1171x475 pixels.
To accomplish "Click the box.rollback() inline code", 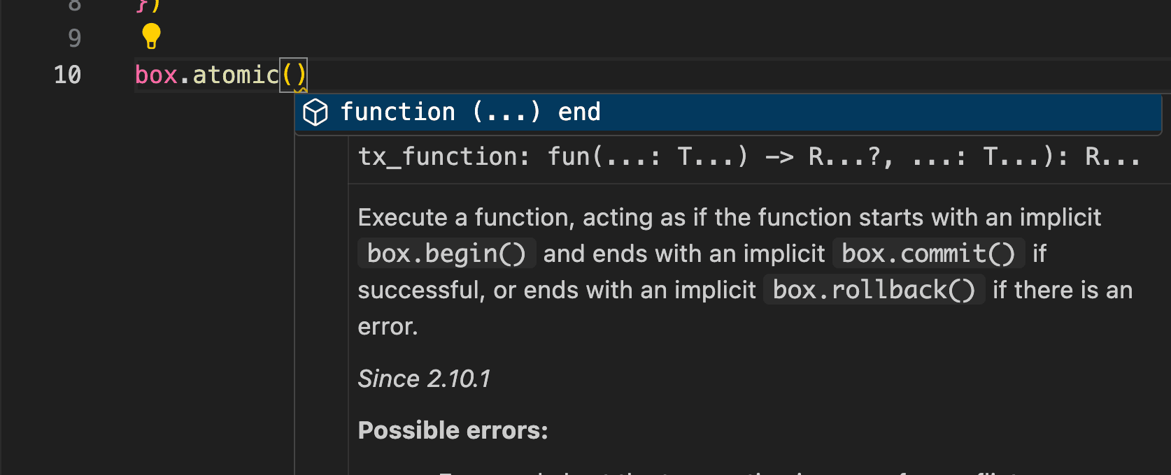I will point(874,290).
